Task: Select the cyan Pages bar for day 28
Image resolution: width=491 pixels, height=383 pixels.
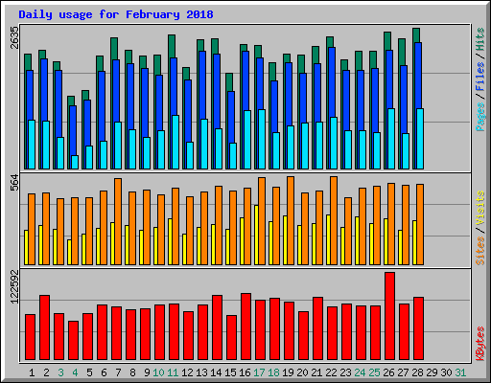Action: pyautogui.click(x=420, y=139)
